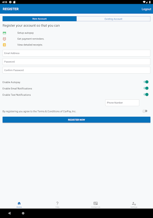Click the Phone Number input box

122,103
